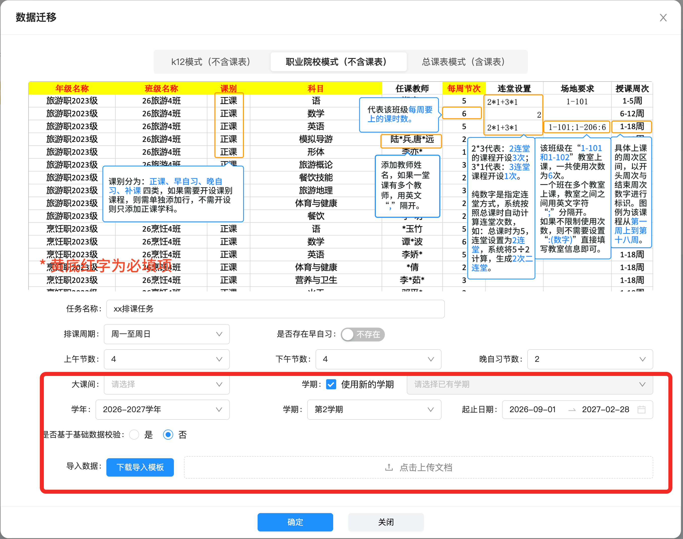Toggle the 是否存在早自习 switch

[x=362, y=334]
